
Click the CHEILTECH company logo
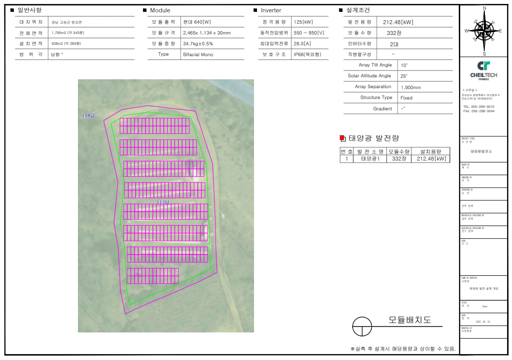[x=483, y=69]
